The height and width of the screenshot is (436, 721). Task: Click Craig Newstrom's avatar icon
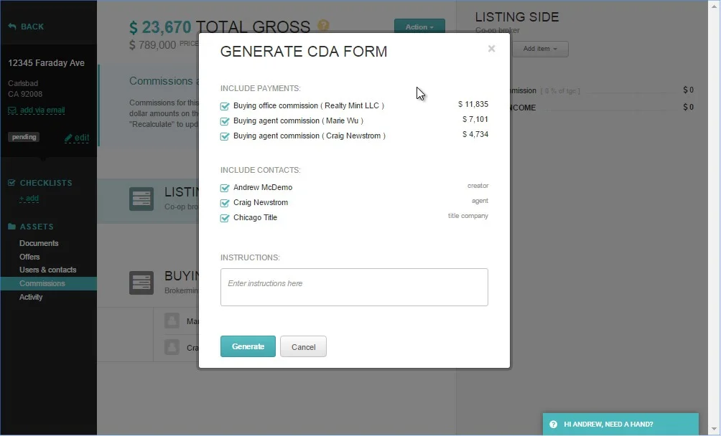172,347
